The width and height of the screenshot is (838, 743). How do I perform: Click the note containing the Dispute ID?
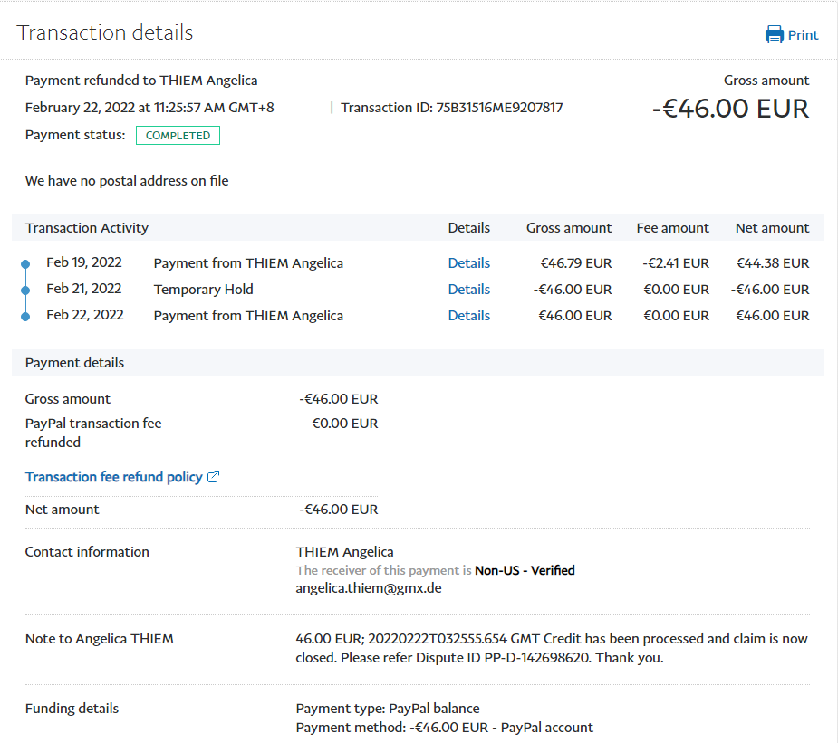[x=551, y=649]
